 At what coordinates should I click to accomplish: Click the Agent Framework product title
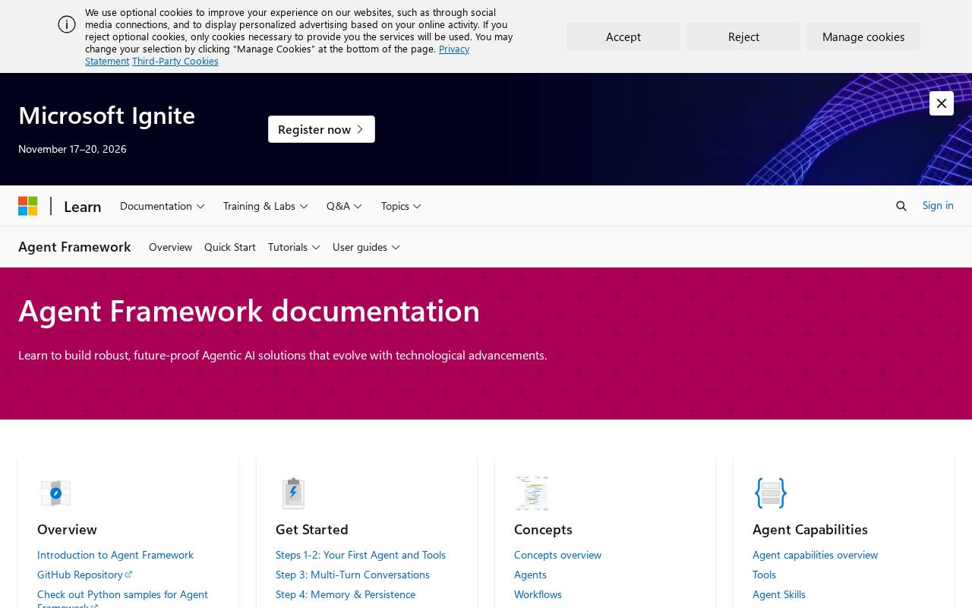tap(74, 246)
